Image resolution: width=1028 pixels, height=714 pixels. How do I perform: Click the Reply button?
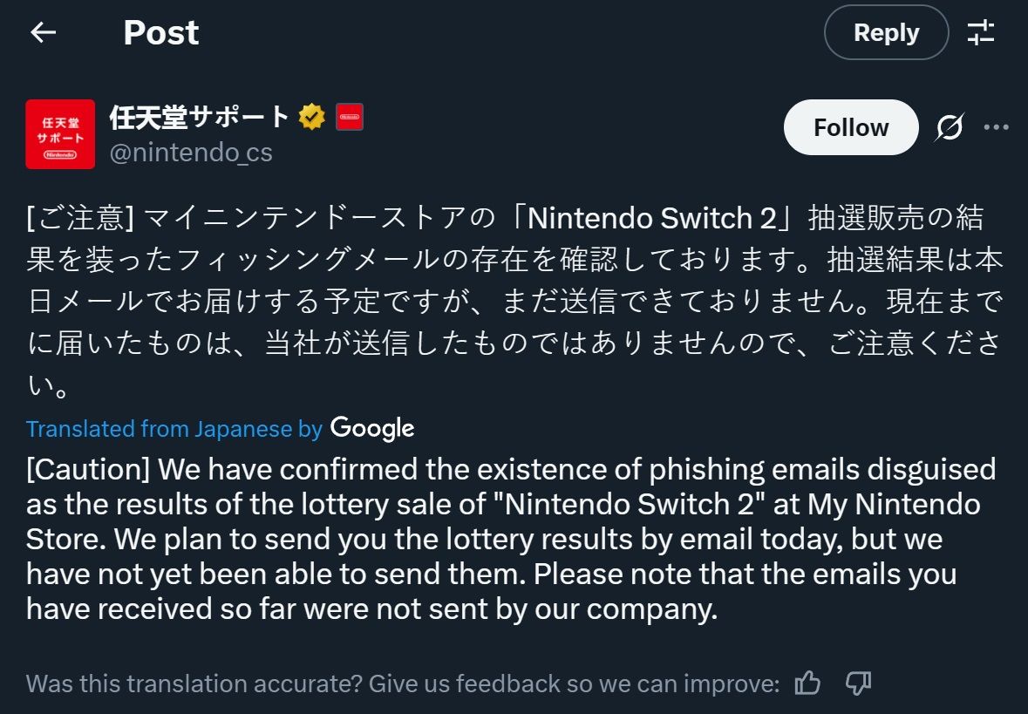click(x=886, y=33)
